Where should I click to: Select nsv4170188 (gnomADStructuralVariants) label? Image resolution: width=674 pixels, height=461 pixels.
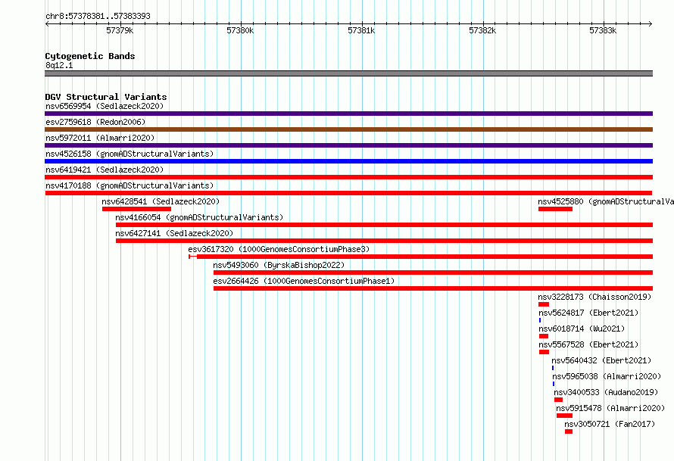(129, 185)
